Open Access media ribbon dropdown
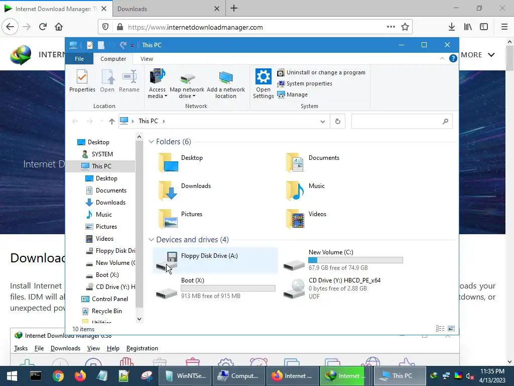The image size is (514, 386). coord(157,84)
